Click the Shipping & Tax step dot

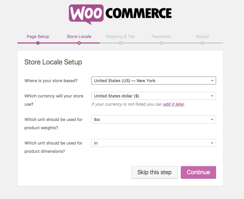(x=120, y=43)
